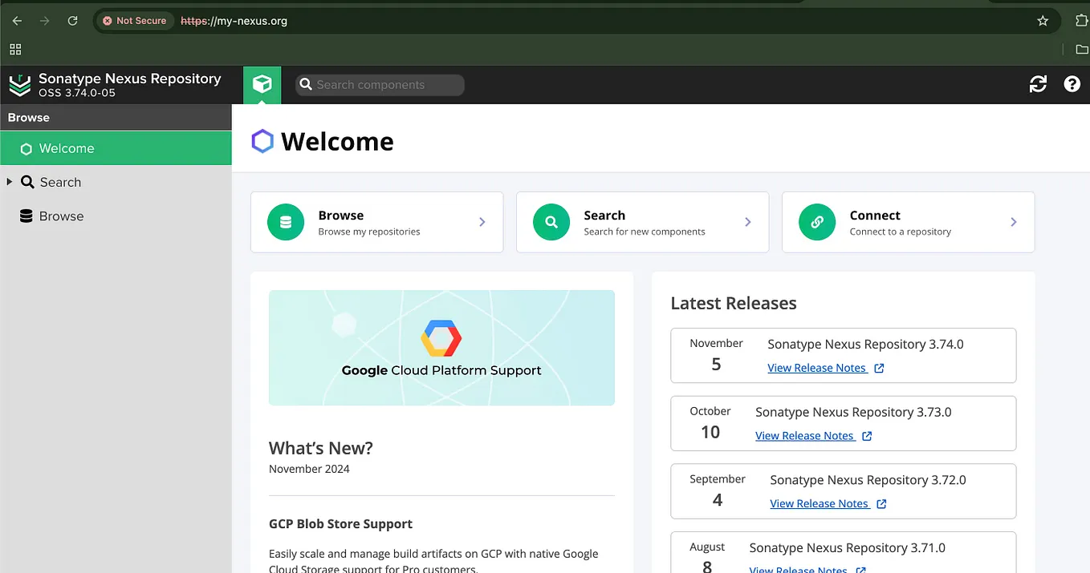Viewport: 1090px width, 573px height.
Task: Click the refresh sync icon top right
Action: (1038, 84)
